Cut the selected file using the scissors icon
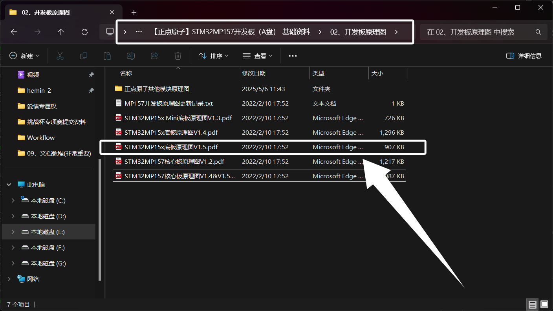Screen dimensions: 553x311 pos(60,55)
